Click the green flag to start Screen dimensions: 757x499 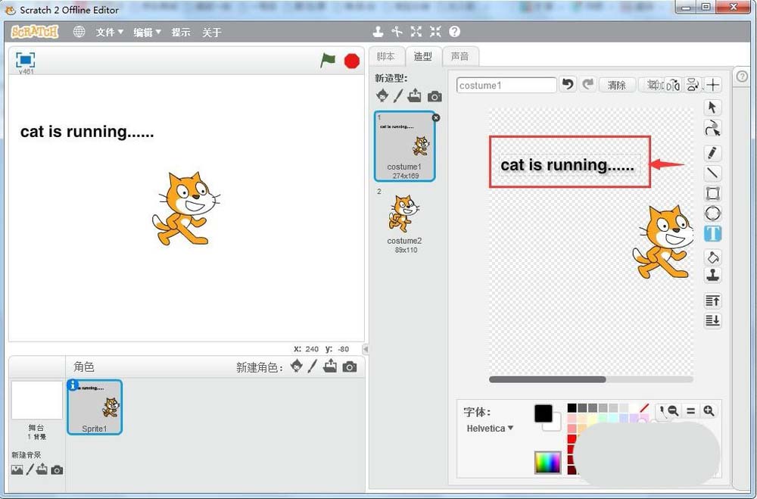tap(327, 61)
